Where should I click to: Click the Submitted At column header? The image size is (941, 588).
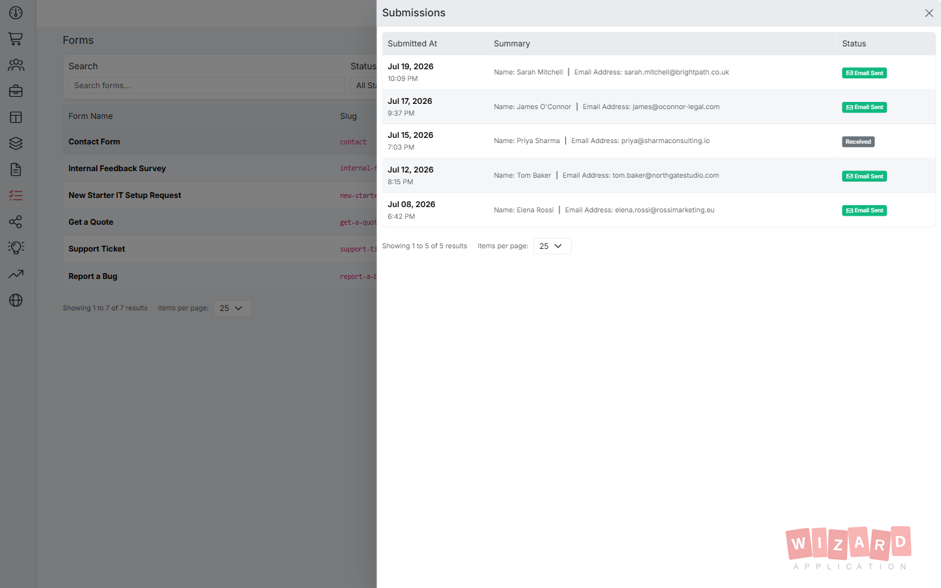(x=412, y=44)
